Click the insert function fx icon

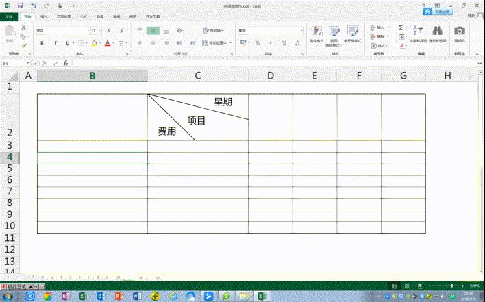66,64
